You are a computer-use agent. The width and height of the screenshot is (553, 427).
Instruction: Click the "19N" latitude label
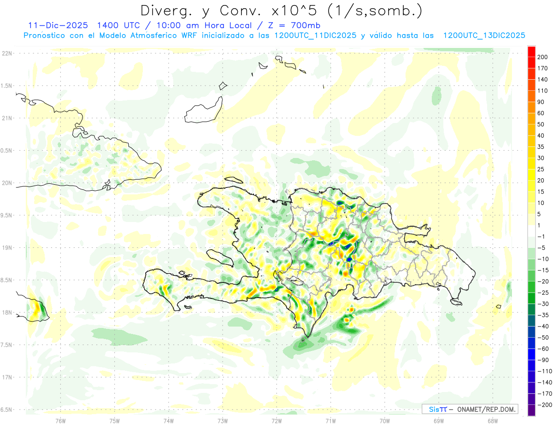pyautogui.click(x=6, y=247)
